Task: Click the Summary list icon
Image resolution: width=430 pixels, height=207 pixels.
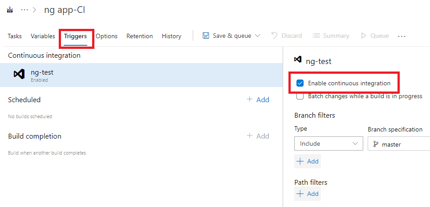Action: (316, 36)
